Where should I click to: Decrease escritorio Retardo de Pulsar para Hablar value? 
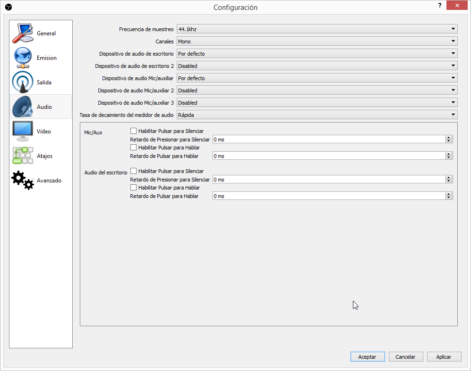click(449, 198)
